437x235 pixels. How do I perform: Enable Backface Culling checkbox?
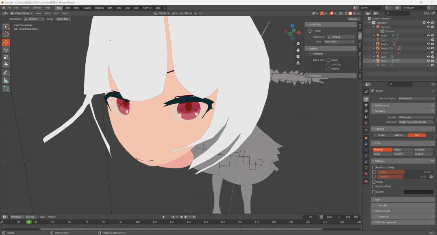tap(374, 168)
